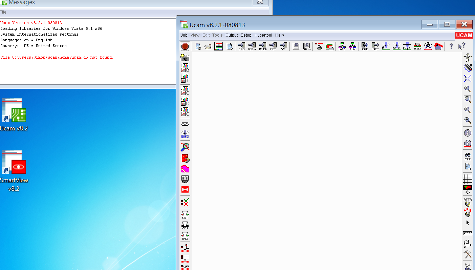Click the camera snapshot icon in left toolbar
Viewport: 475px width, 270px height.
[185, 58]
